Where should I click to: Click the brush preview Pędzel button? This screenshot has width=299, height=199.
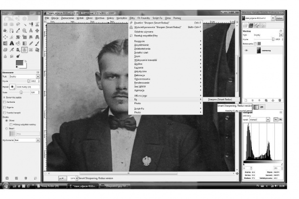pos(12,87)
